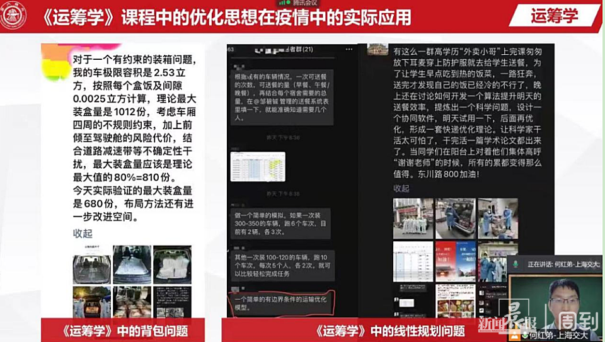Select the 运筹学 tab at top right

554,16
